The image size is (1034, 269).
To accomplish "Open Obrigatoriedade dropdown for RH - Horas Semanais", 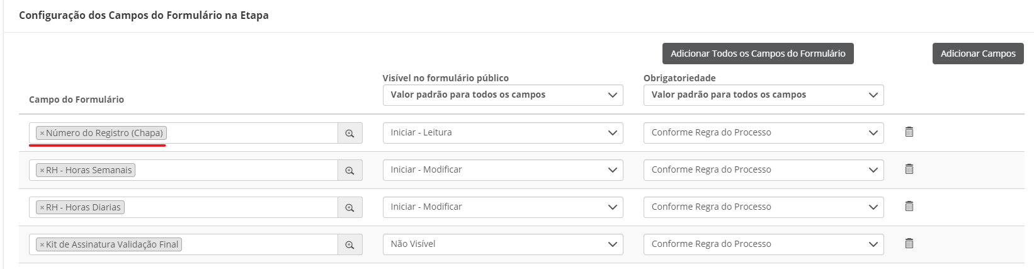I will pos(763,170).
